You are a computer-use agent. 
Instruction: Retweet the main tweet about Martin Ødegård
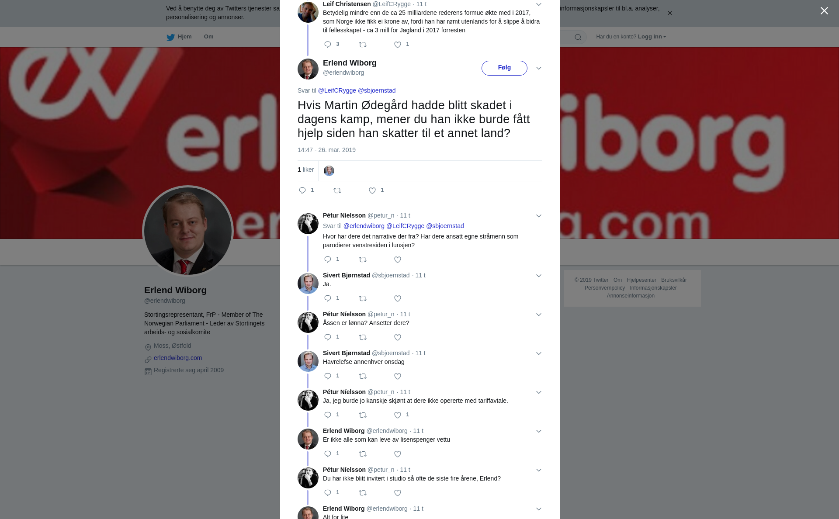click(x=337, y=190)
